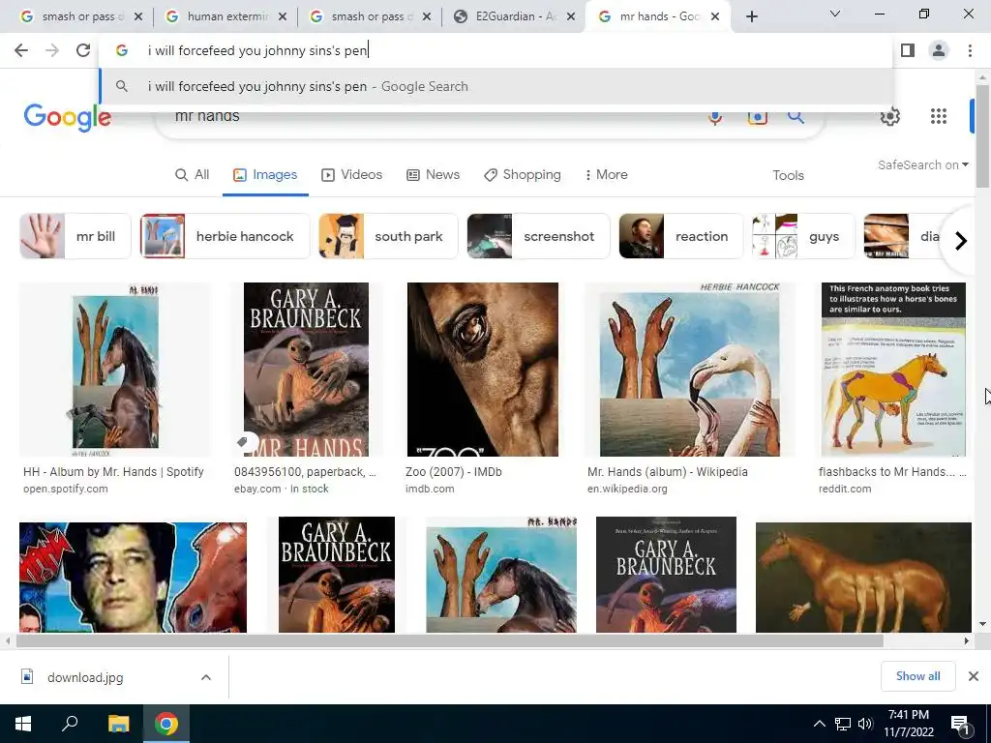Screen dimensions: 991x743
Task: Open the tab search dropdown arrow
Action: pyautogui.click(x=835, y=14)
